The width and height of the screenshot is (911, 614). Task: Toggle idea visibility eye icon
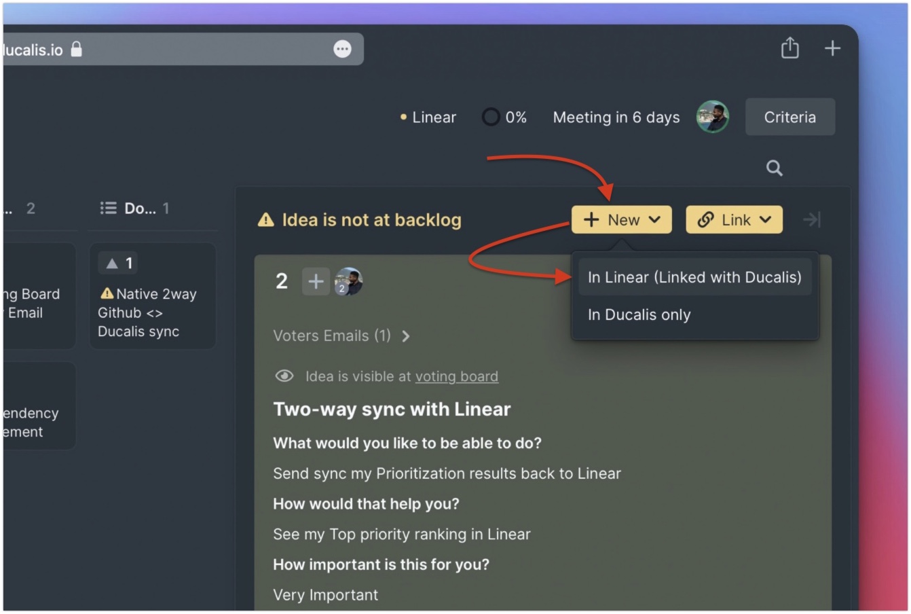(284, 376)
